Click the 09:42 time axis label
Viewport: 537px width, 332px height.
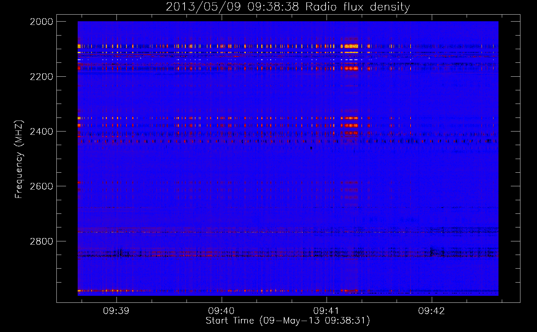point(431,311)
